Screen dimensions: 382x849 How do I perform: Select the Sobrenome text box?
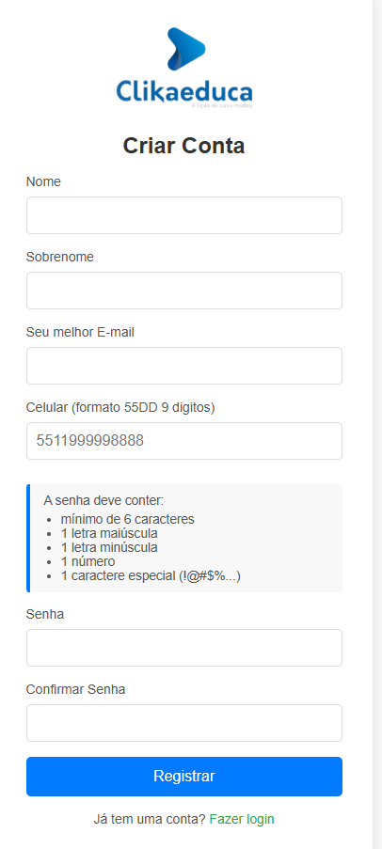(x=184, y=291)
